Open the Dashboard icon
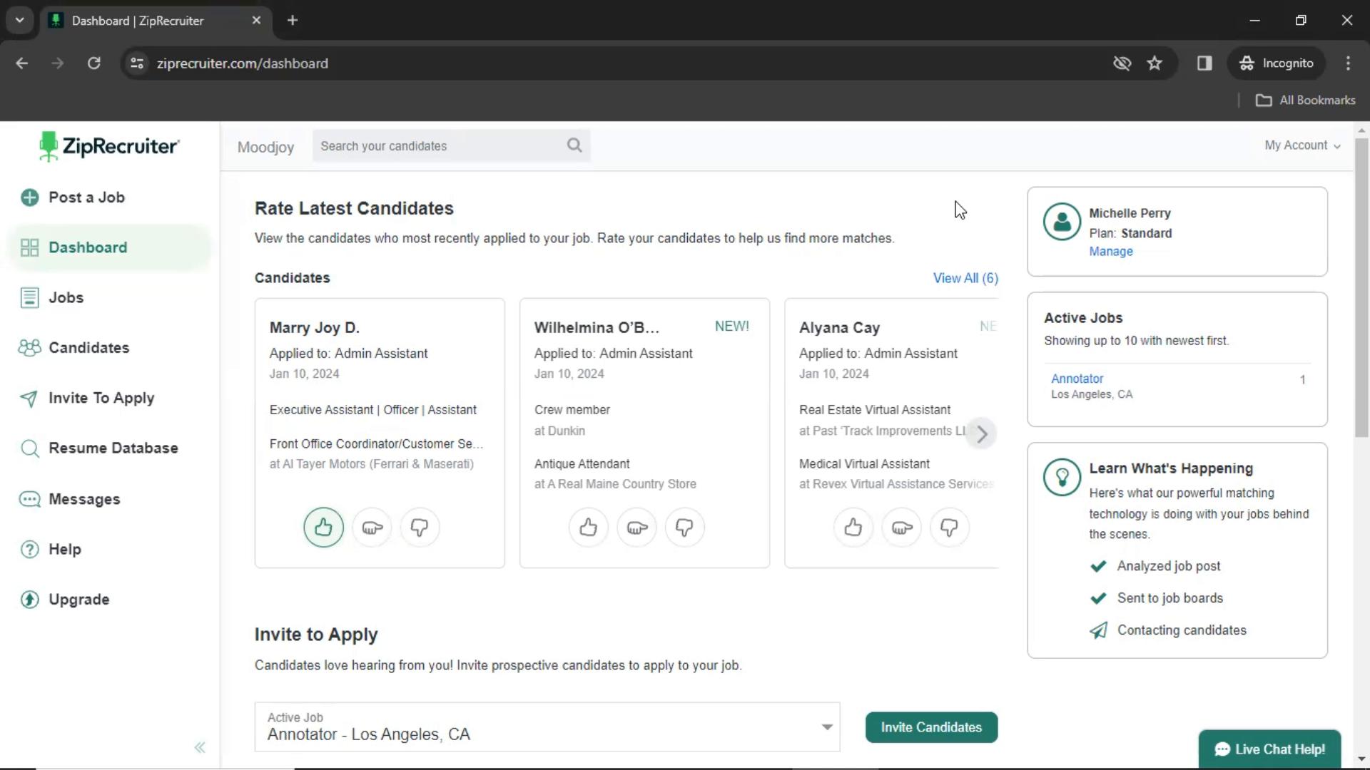Image resolution: width=1370 pixels, height=770 pixels. click(x=31, y=247)
